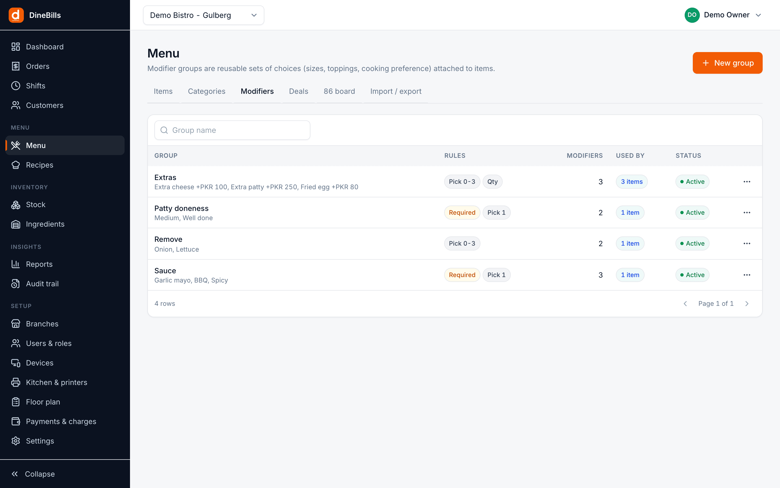
Task: Open Stock via its boxes icon
Action: pyautogui.click(x=16, y=205)
